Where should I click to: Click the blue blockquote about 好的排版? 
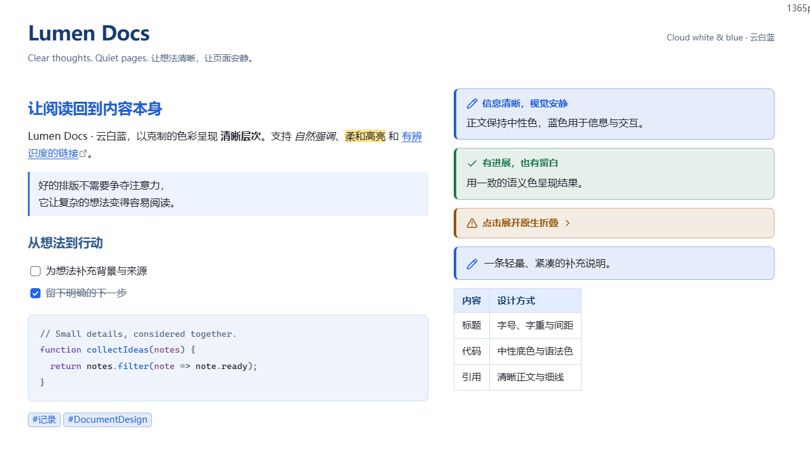point(228,194)
